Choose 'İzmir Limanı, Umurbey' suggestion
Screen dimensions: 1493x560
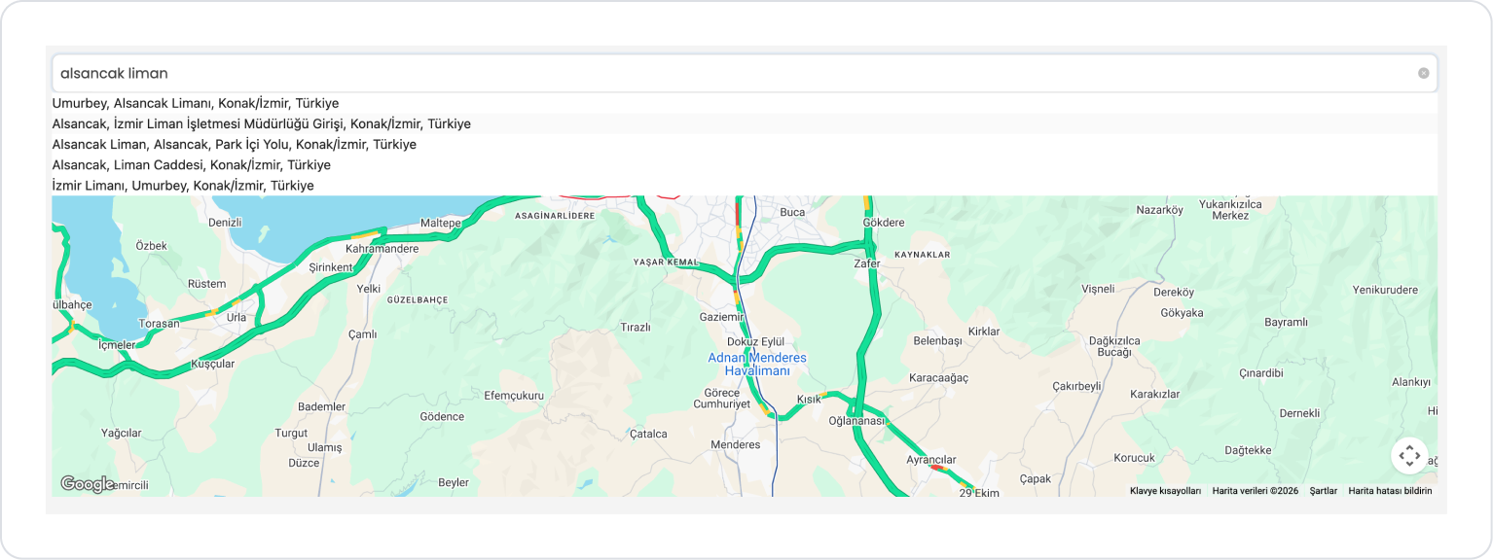(x=745, y=185)
